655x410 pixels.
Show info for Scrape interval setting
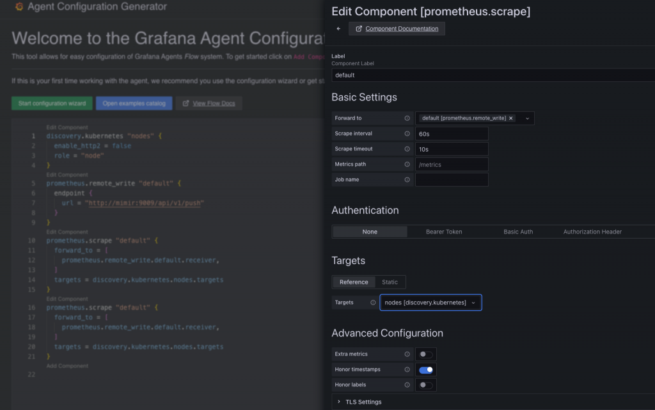point(407,134)
